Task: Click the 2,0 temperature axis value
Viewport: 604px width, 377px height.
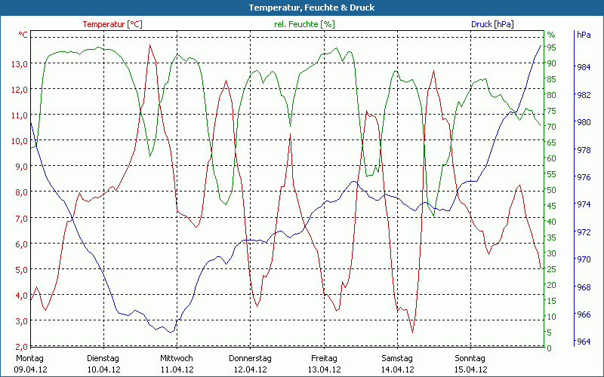Action: (x=21, y=347)
